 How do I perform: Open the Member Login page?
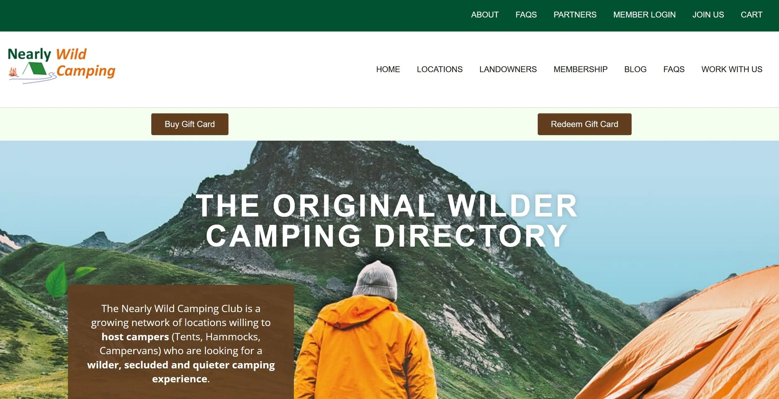point(644,15)
